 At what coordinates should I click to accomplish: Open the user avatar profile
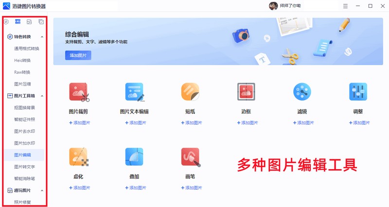pyautogui.click(x=273, y=6)
